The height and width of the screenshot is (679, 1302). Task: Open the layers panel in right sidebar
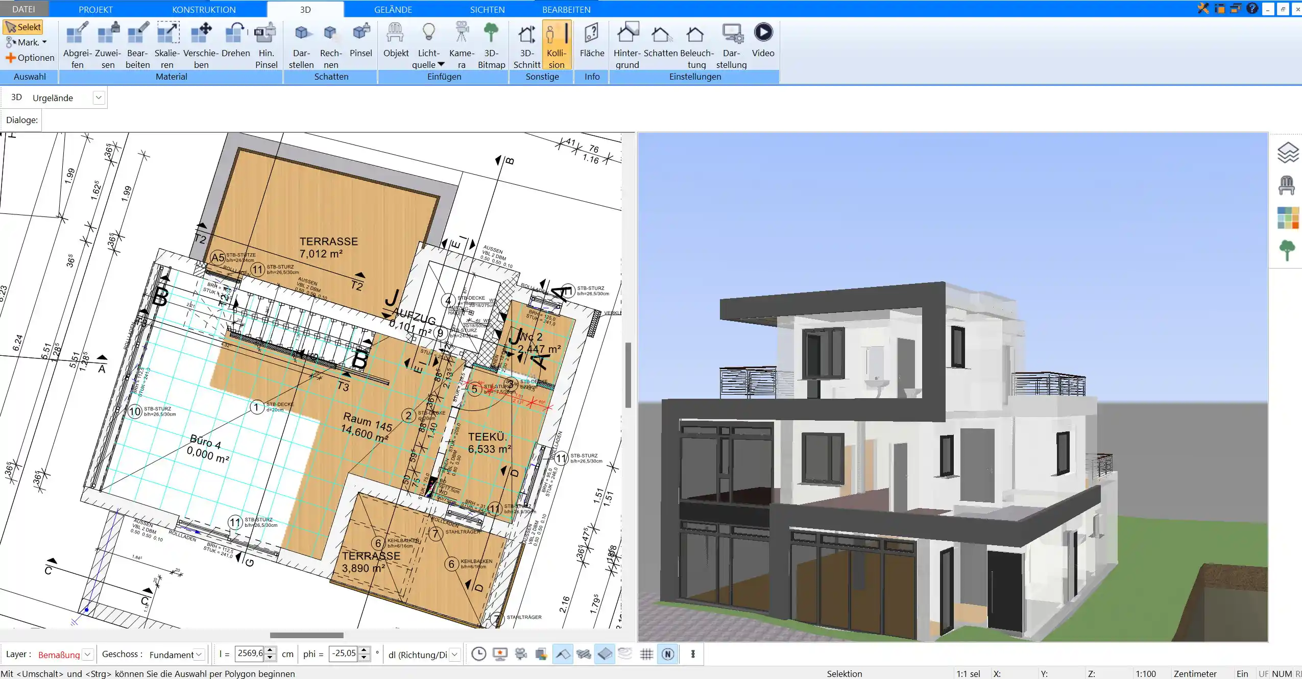(1288, 153)
